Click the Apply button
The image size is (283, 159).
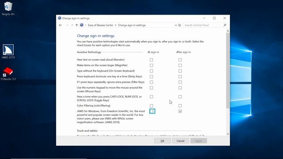(199, 141)
